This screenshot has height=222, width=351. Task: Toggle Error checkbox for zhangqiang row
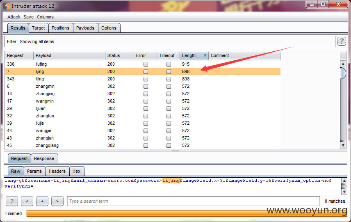pos(146,146)
